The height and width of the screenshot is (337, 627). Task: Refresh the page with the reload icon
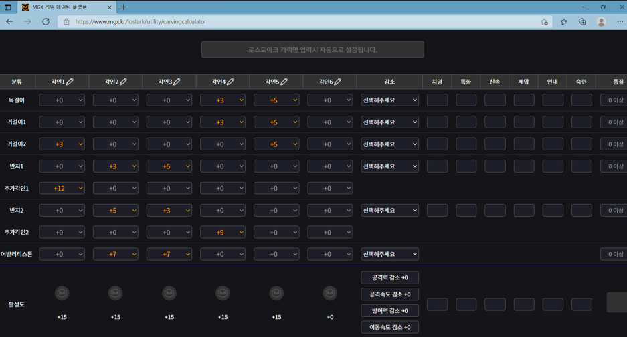[46, 21]
